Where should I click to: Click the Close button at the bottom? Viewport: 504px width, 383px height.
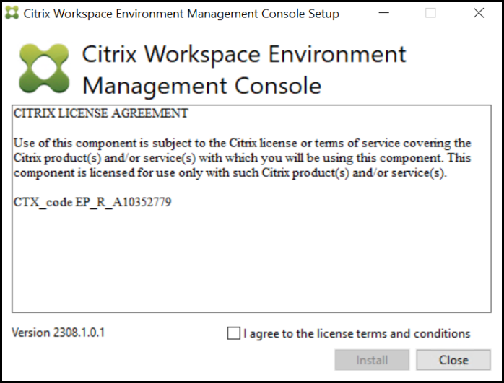[453, 360]
